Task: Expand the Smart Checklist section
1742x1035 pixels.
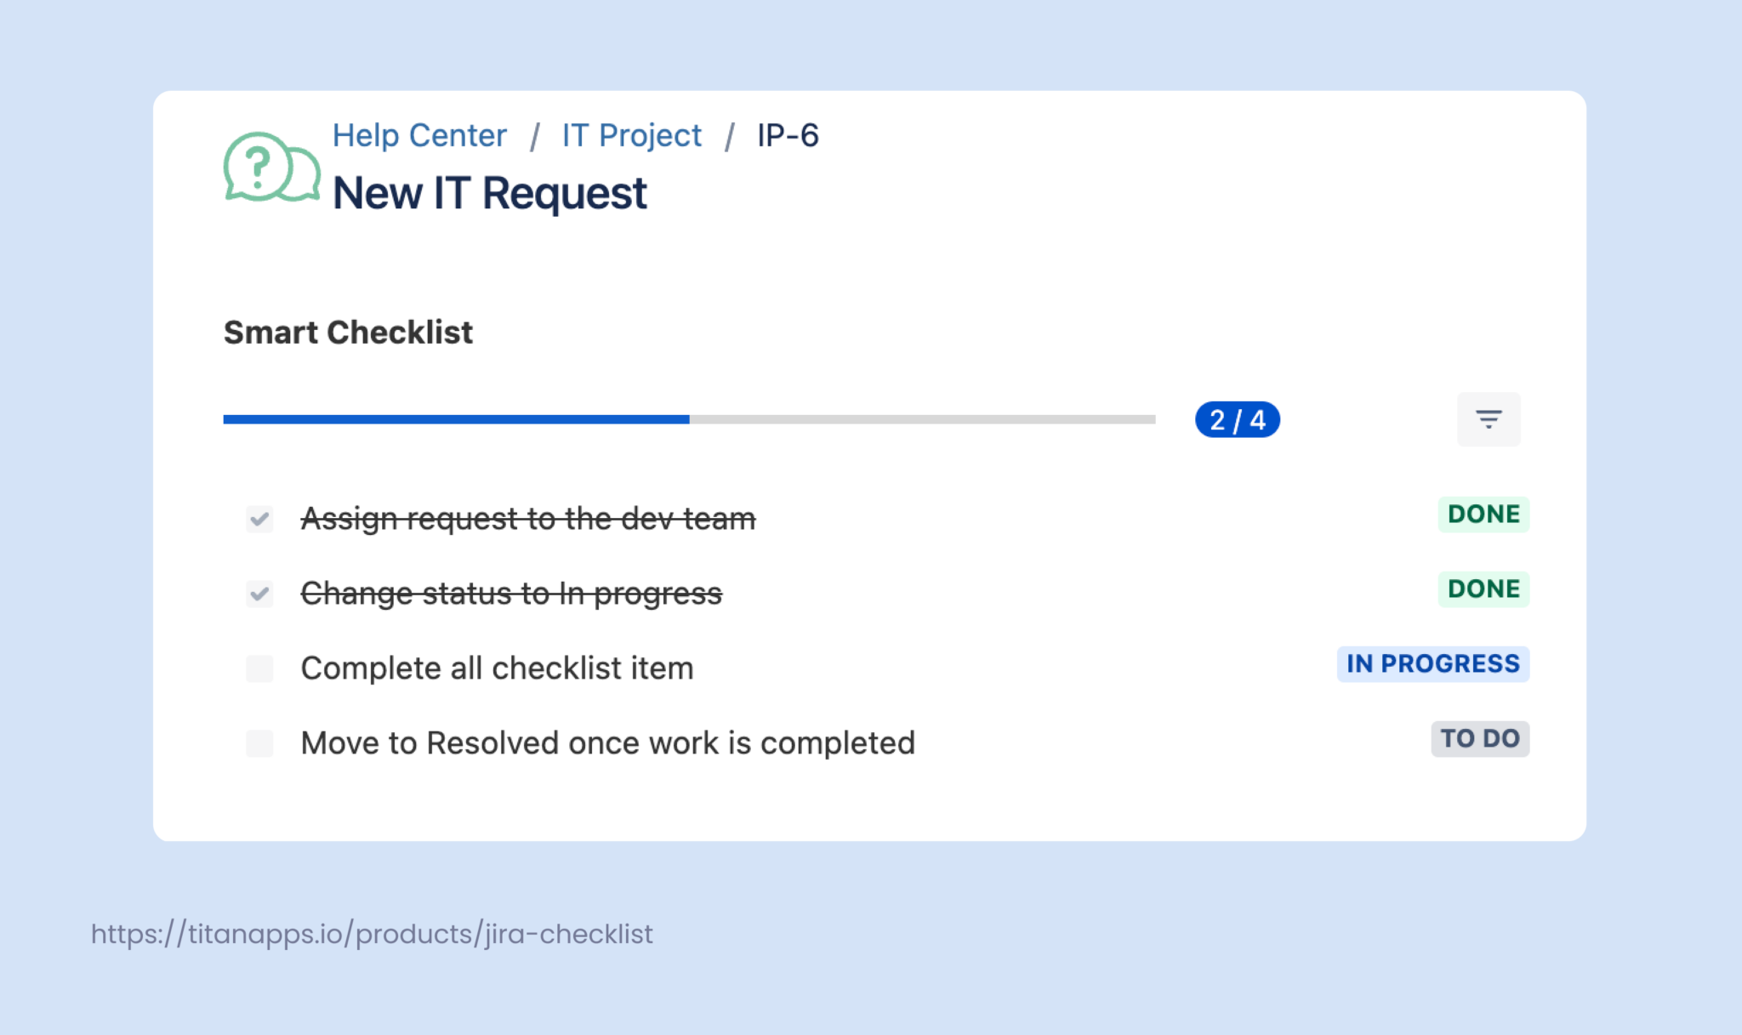Action: 348,333
